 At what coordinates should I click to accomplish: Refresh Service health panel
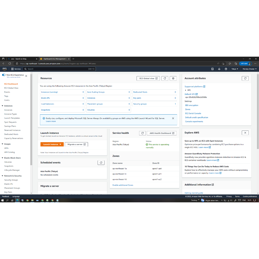(142, 133)
